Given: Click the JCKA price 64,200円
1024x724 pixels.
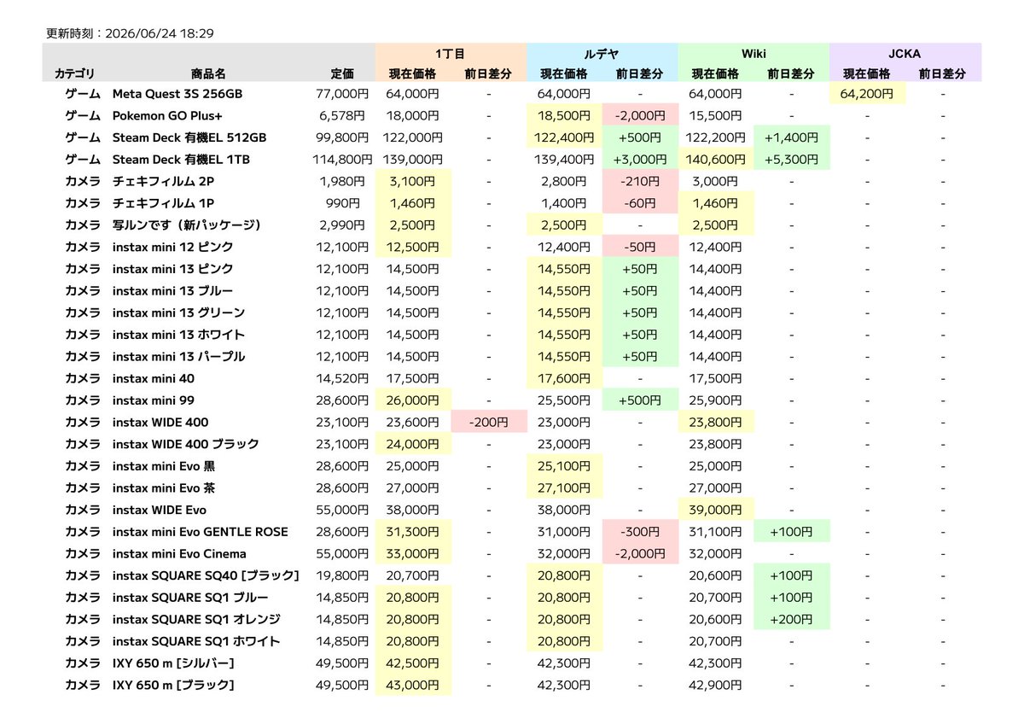Looking at the screenshot, I should (x=867, y=93).
